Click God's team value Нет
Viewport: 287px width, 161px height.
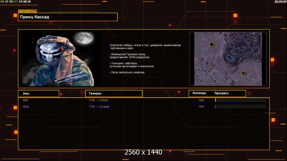click(201, 107)
